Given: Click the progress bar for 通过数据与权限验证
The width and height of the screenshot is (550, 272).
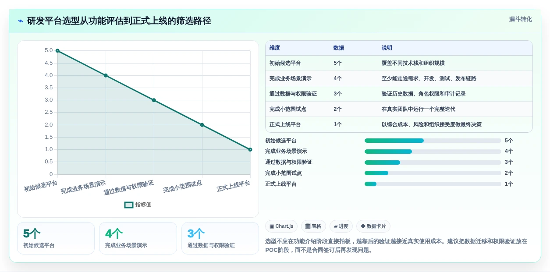Looking at the screenshot, I should point(433,162).
